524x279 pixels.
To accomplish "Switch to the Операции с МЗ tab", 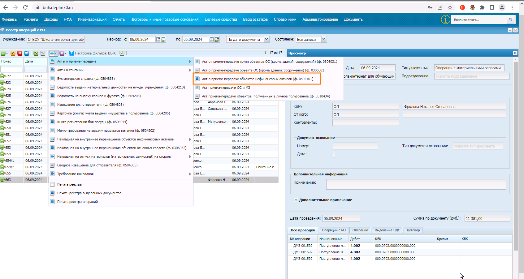I will tap(334, 230).
